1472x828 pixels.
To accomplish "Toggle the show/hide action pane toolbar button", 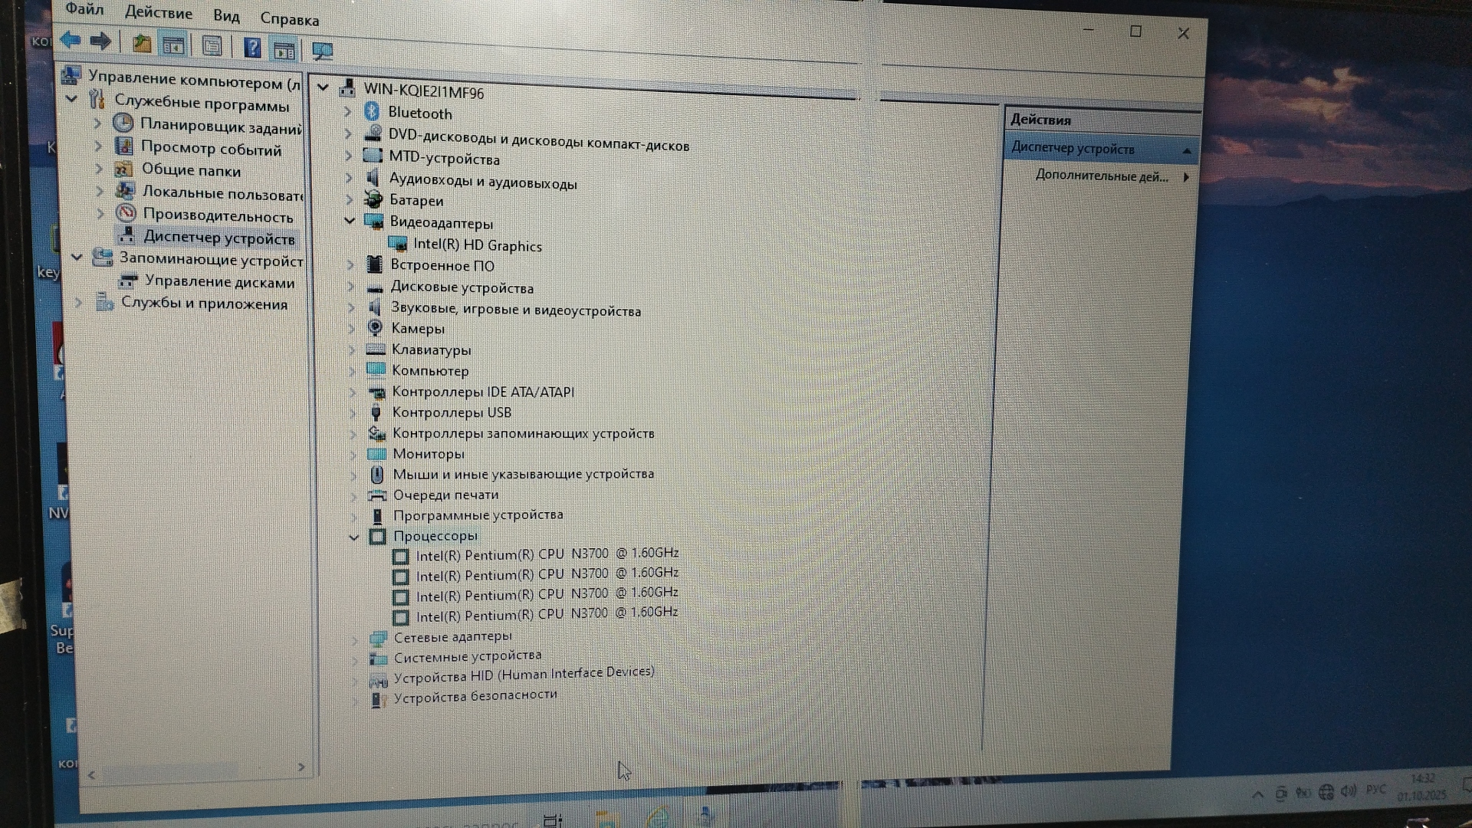I will coord(284,51).
